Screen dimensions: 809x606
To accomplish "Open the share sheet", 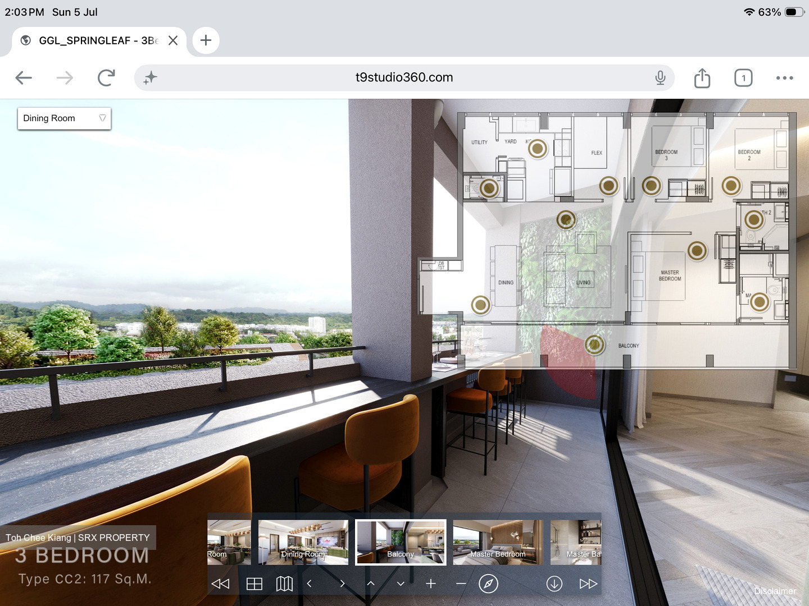I will (702, 77).
